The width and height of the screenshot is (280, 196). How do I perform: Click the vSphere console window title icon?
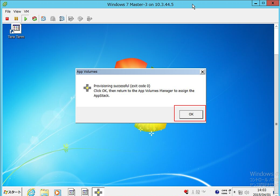5,4
